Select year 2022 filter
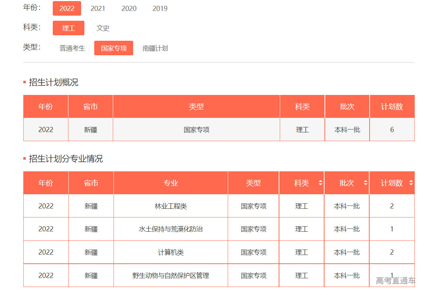This screenshot has height=295, width=426. click(67, 8)
